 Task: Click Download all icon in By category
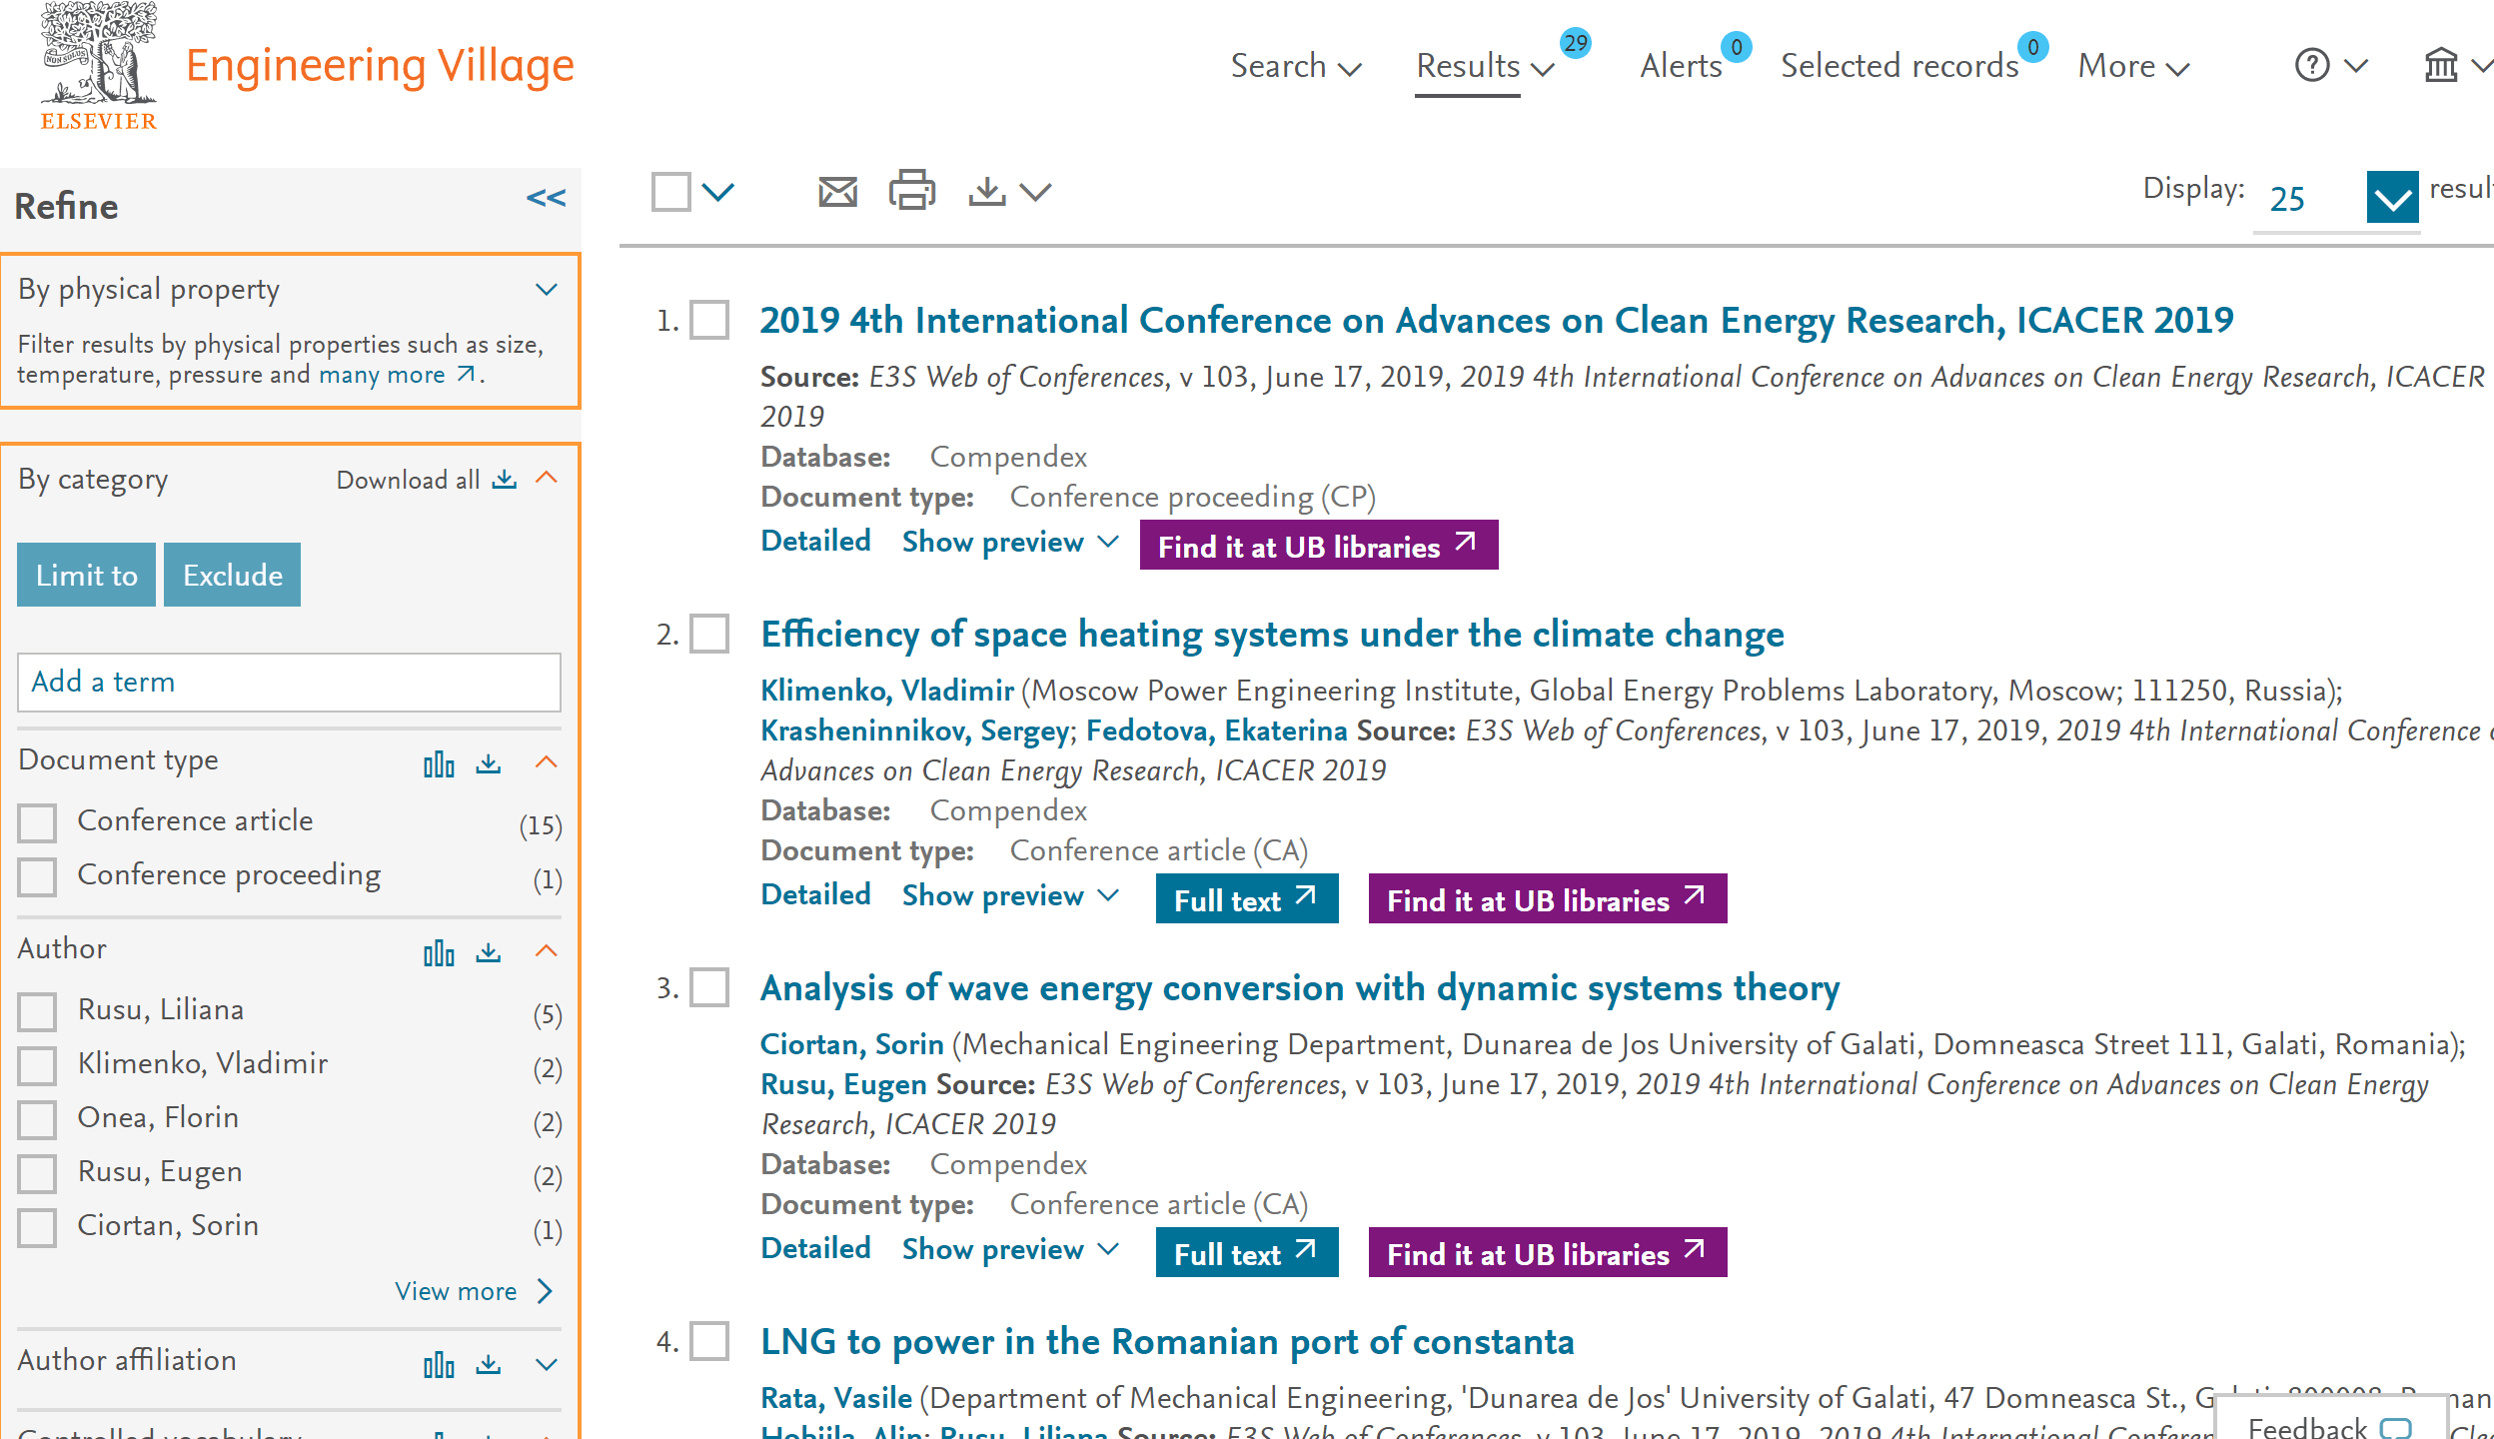pyautogui.click(x=505, y=480)
